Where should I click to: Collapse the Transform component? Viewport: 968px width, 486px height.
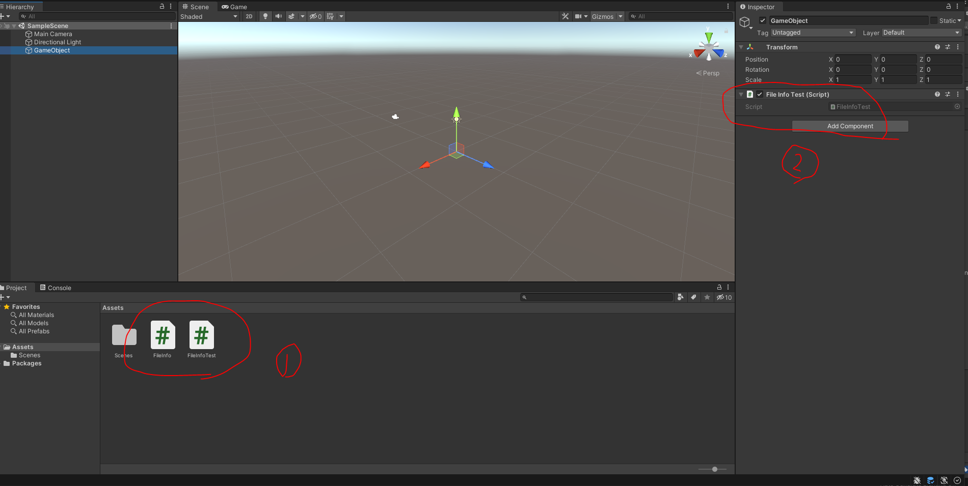pyautogui.click(x=741, y=47)
